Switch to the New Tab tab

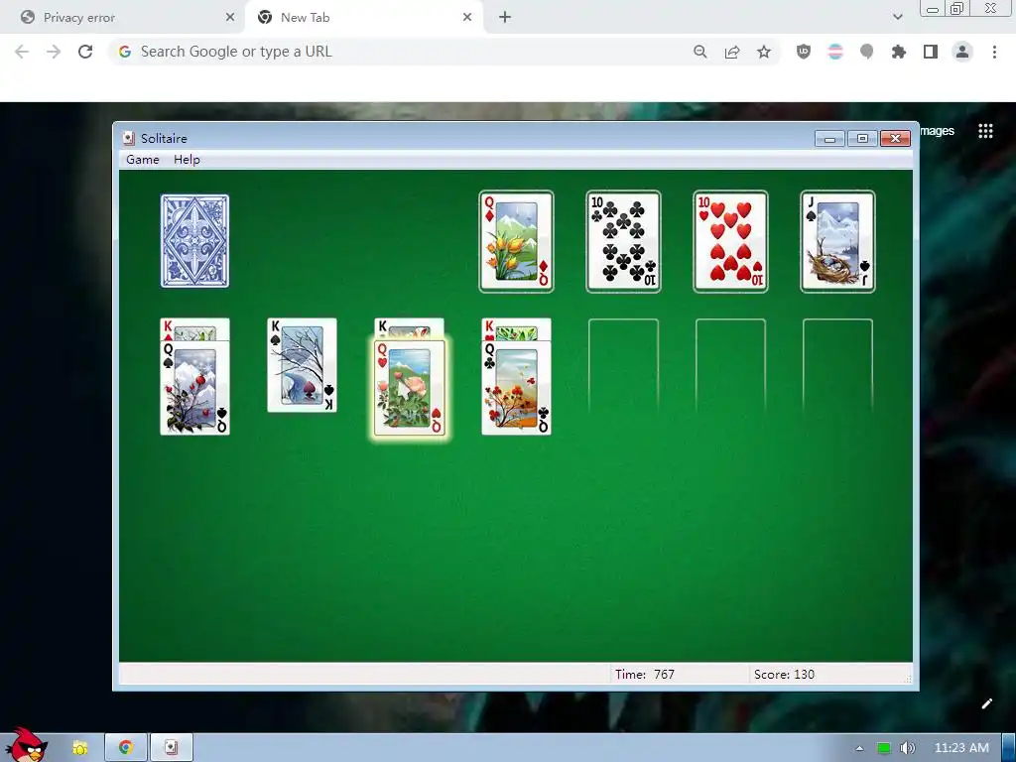tap(364, 18)
